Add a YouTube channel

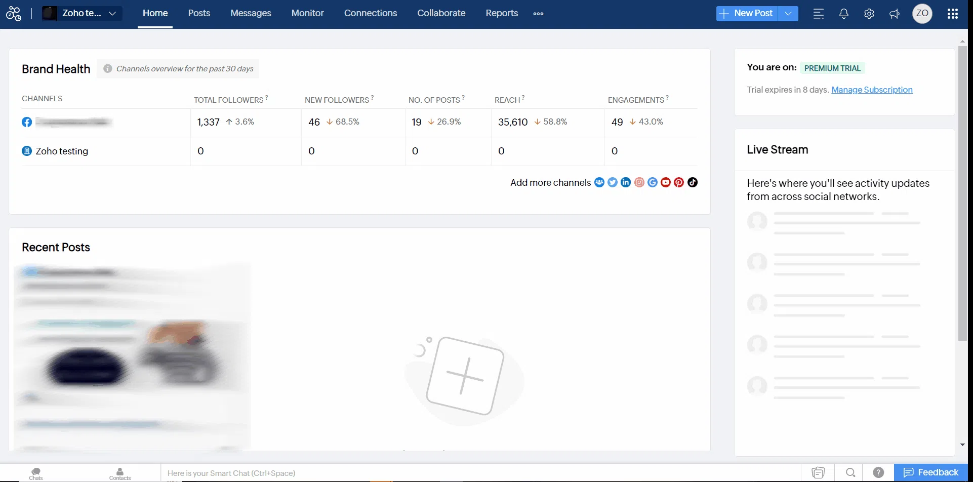click(666, 182)
